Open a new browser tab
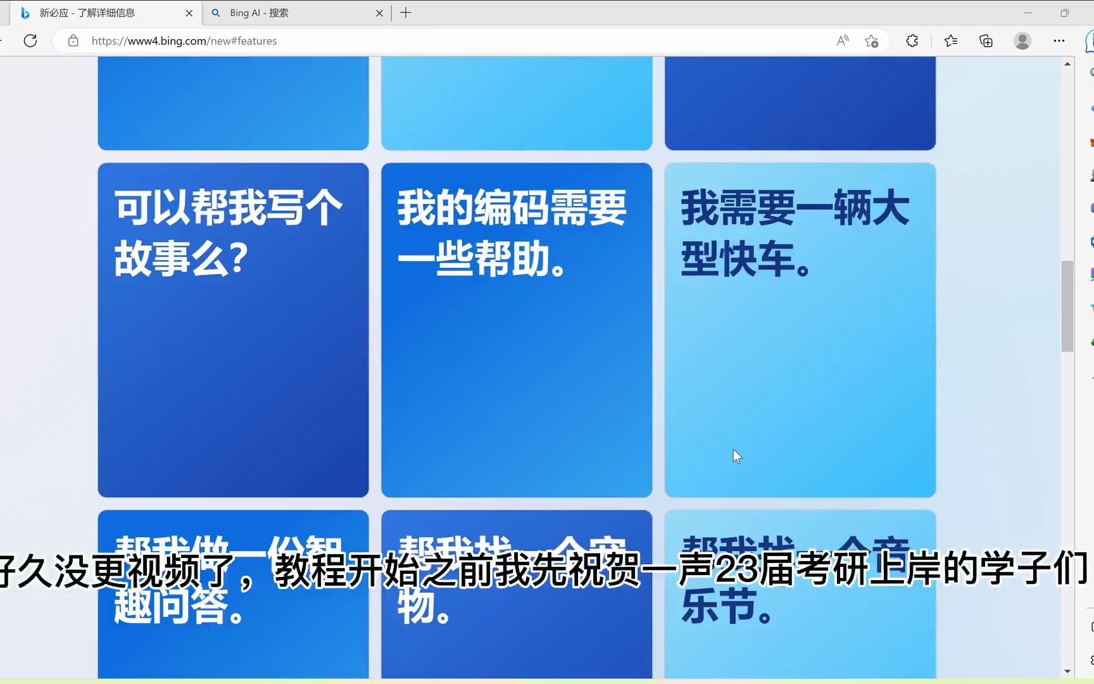The height and width of the screenshot is (684, 1094). click(406, 13)
